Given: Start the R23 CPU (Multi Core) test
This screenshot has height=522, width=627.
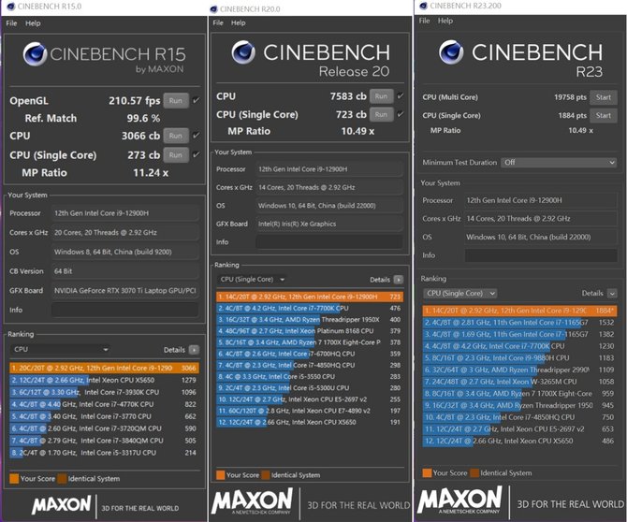Looking at the screenshot, I should 603,97.
